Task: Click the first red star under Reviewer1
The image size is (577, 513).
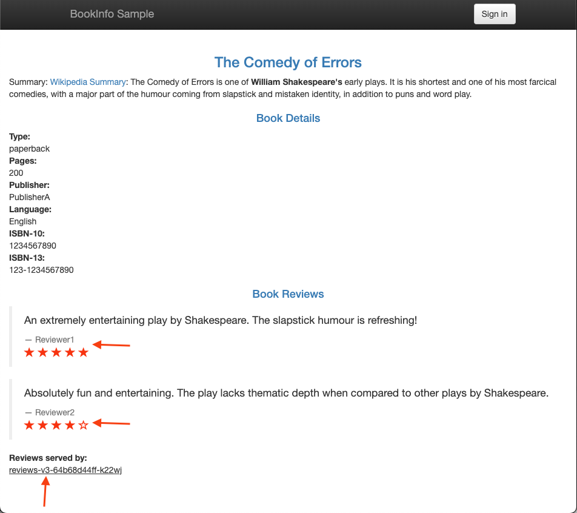Action: pos(29,352)
